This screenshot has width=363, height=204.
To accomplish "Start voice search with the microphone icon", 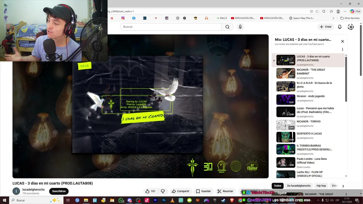I will tap(240, 27).
